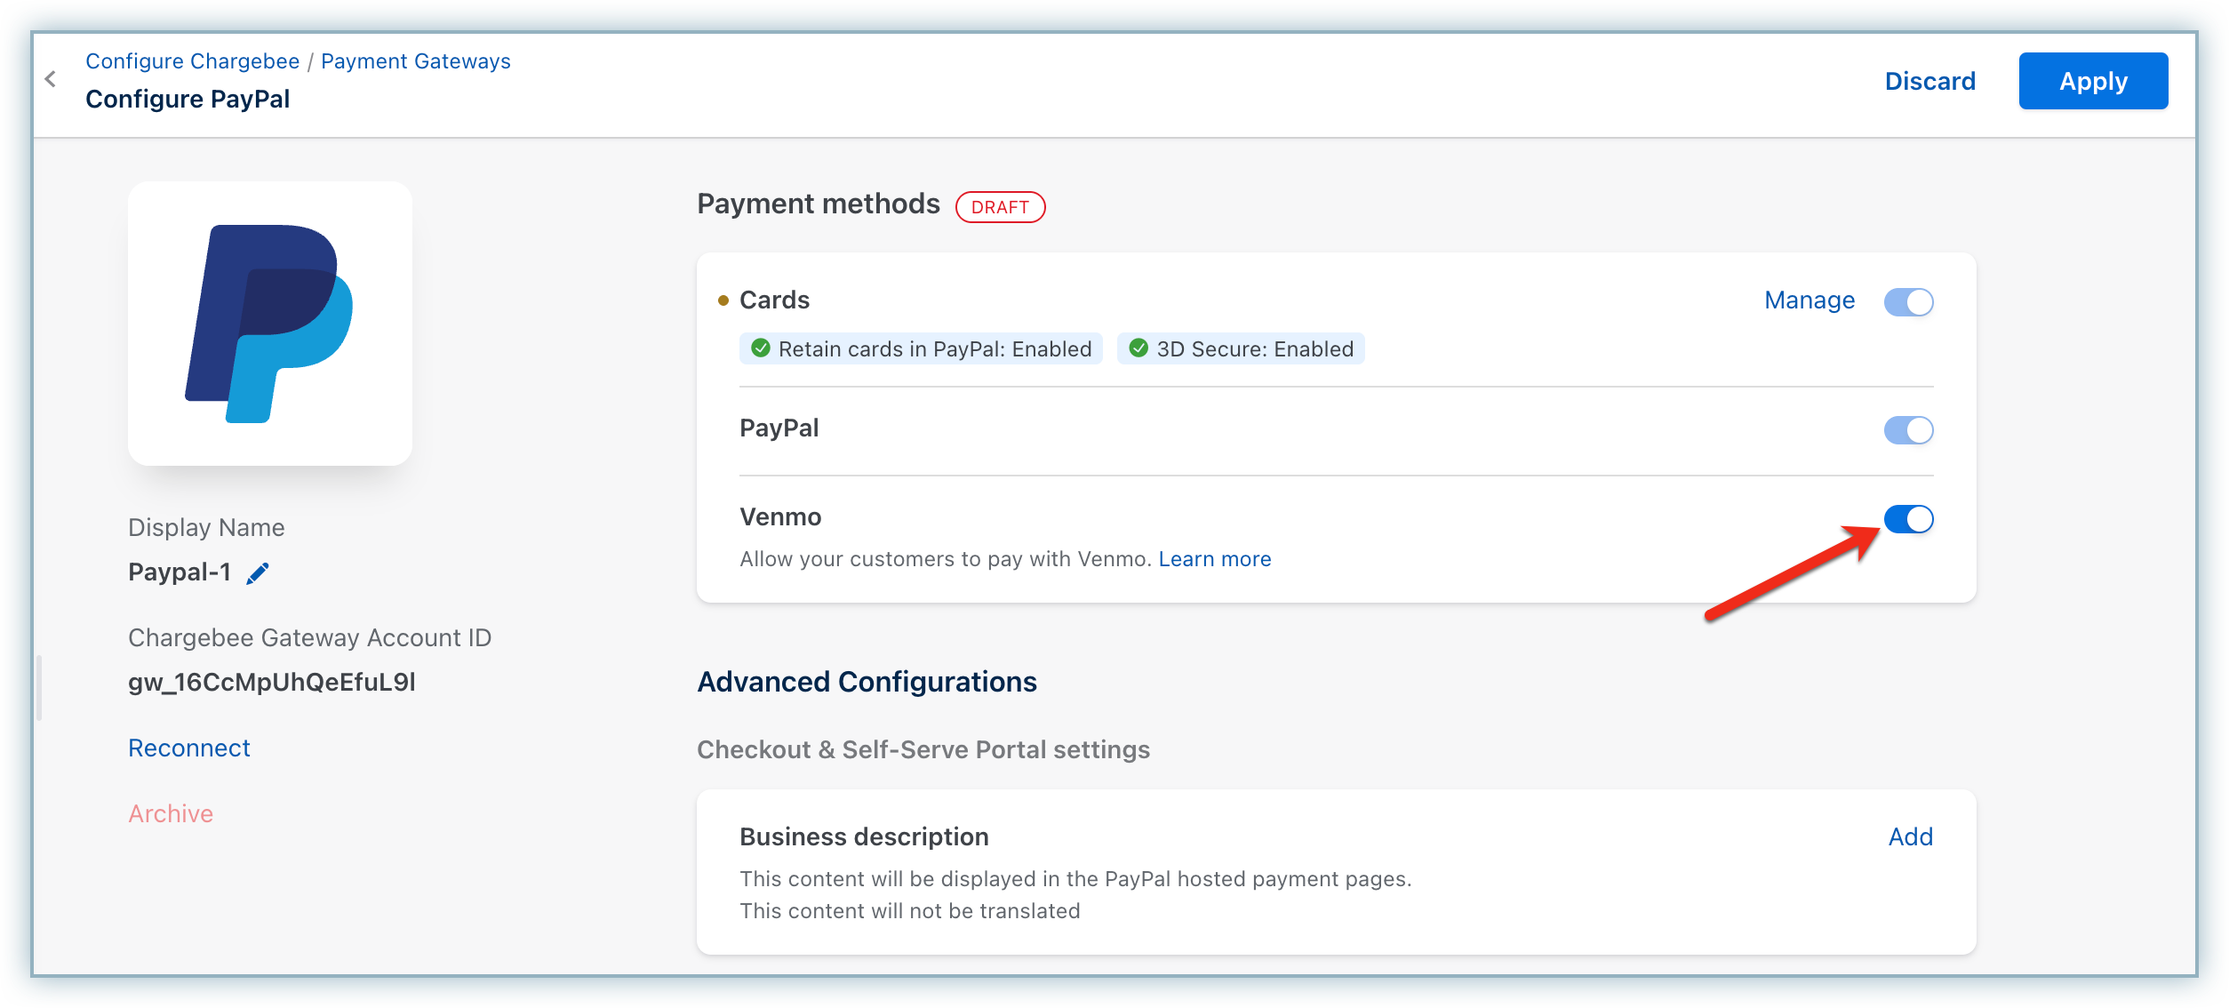2229x1008 pixels.
Task: Click the PayPal logo image
Action: (269, 324)
